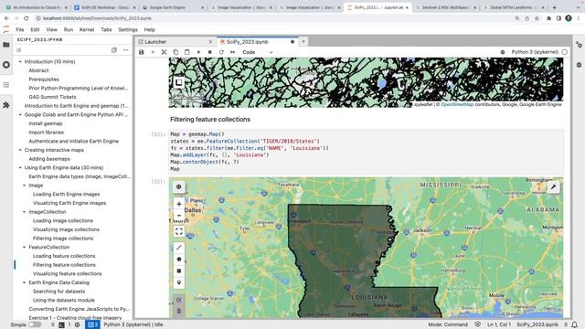
Task: Go to Abstract in outline
Action: (x=38, y=70)
